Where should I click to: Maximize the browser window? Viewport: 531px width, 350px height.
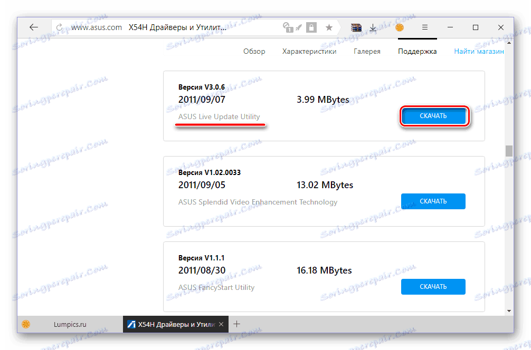[476, 27]
